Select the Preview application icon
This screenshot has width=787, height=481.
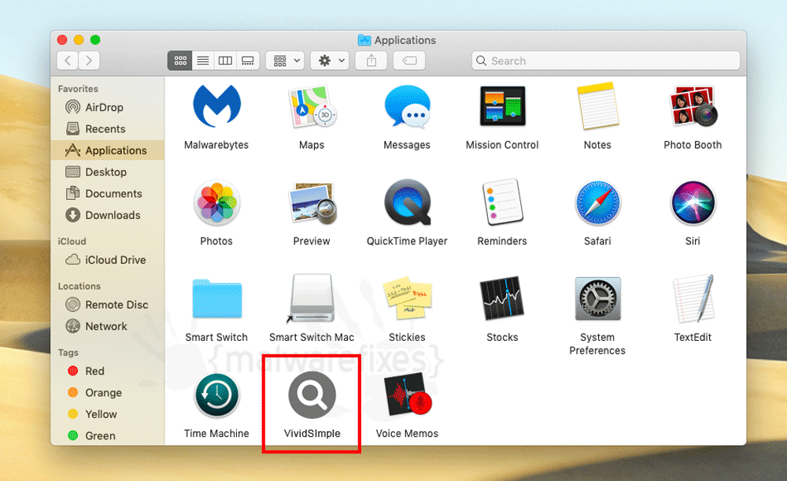[312, 202]
